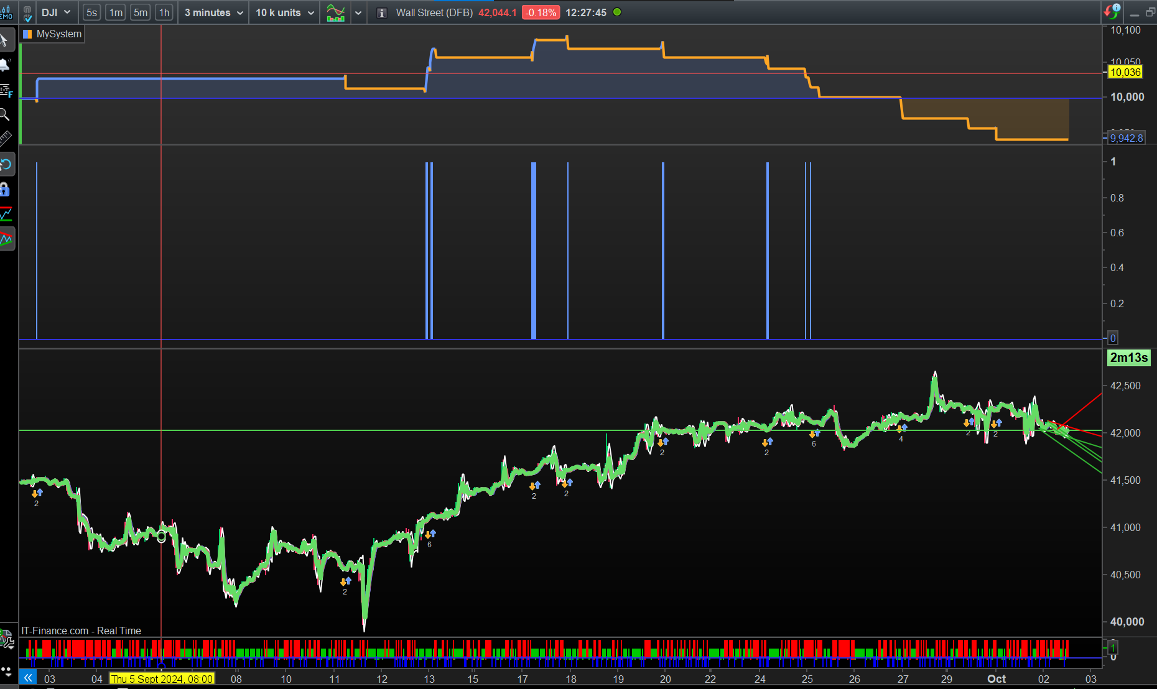Activate the magnifier zoom tool
1157x689 pixels.
[5, 114]
